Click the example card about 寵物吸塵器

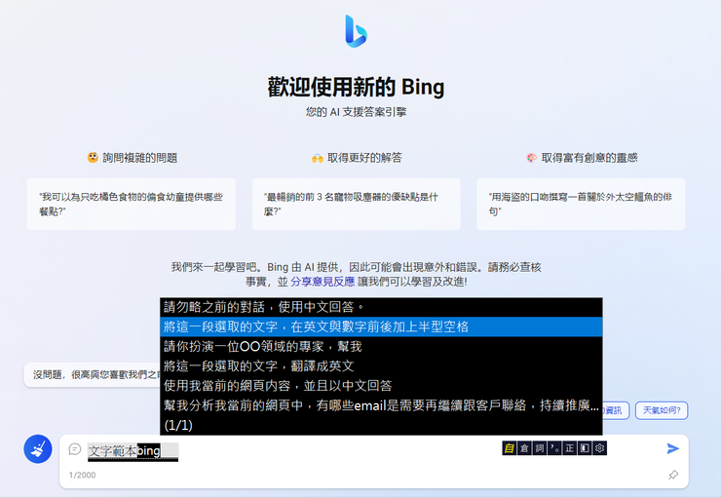[x=356, y=204]
